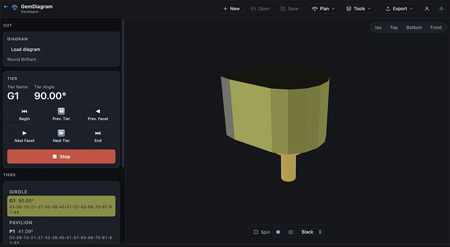
Task: Click the scales icon on Plan
Action: (315, 9)
